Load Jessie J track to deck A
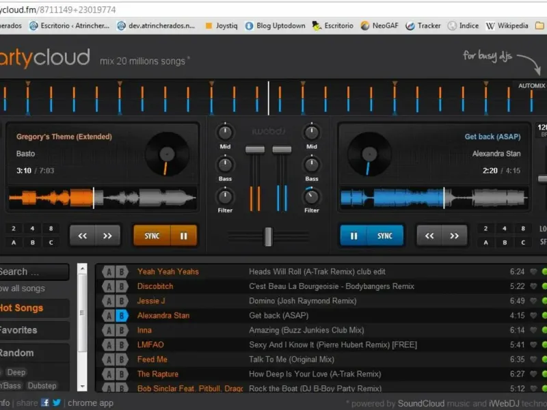 109,301
